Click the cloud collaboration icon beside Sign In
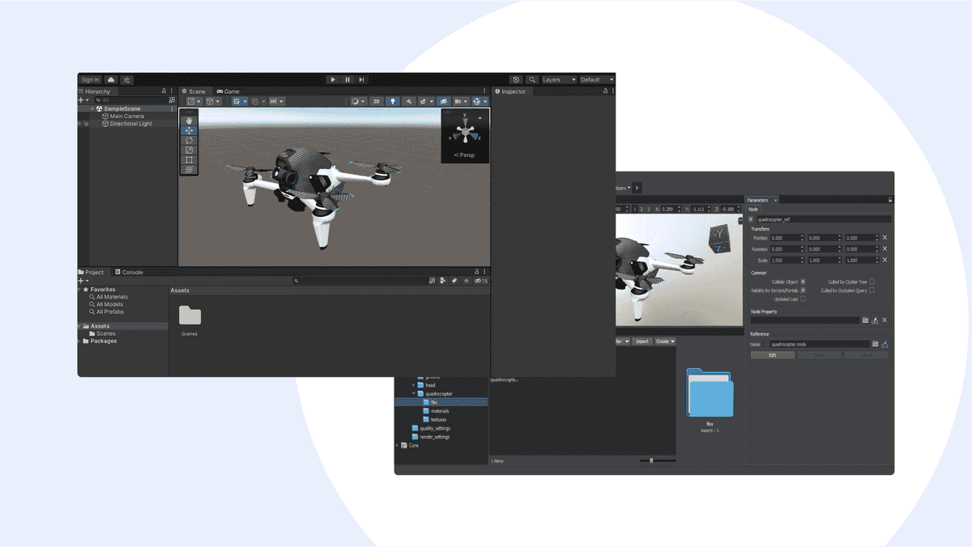This screenshot has width=972, height=547. point(111,79)
